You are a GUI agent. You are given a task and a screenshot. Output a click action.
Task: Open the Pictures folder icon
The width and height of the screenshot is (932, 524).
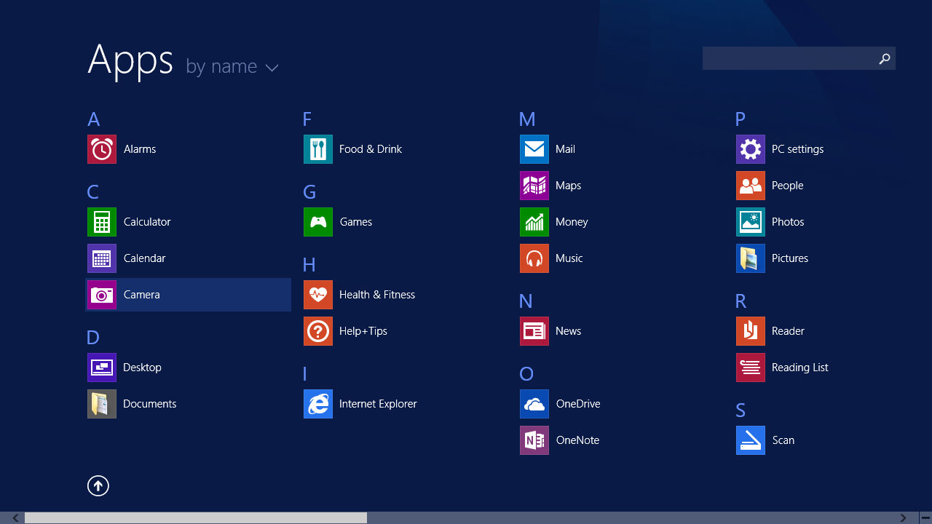751,258
